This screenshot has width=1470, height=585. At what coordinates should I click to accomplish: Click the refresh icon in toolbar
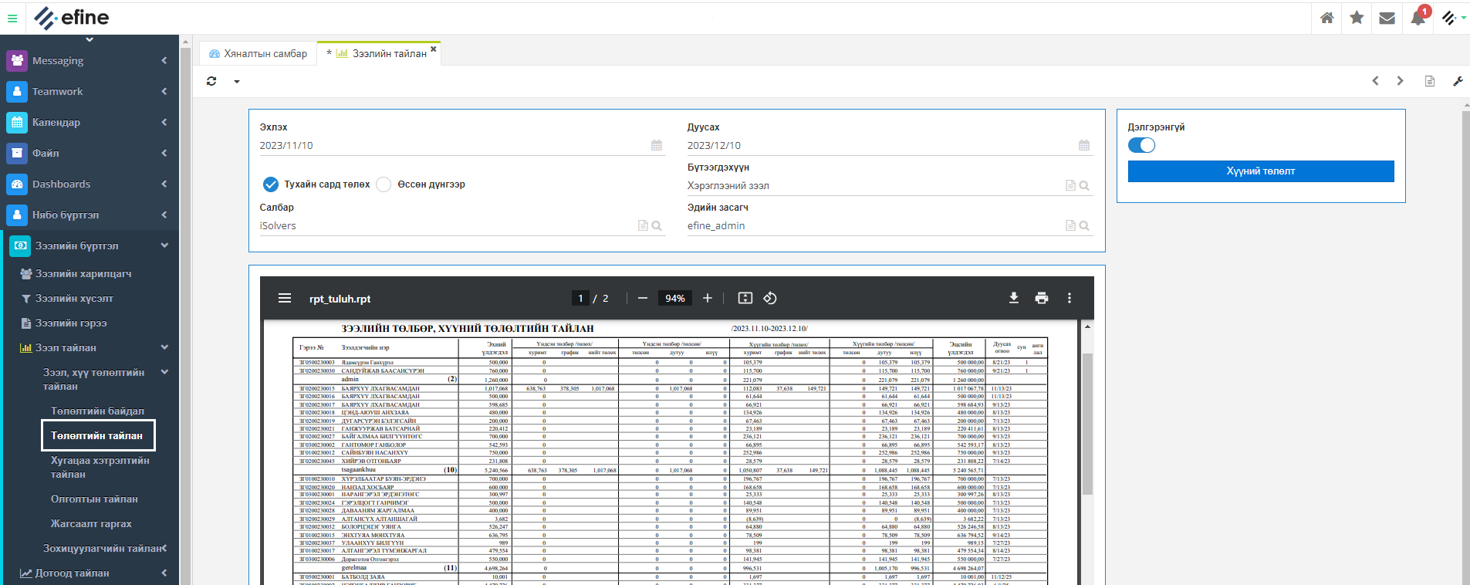(211, 81)
